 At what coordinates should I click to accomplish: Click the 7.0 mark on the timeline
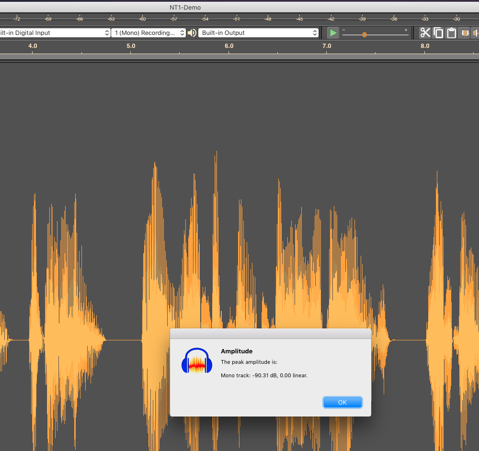click(x=327, y=46)
